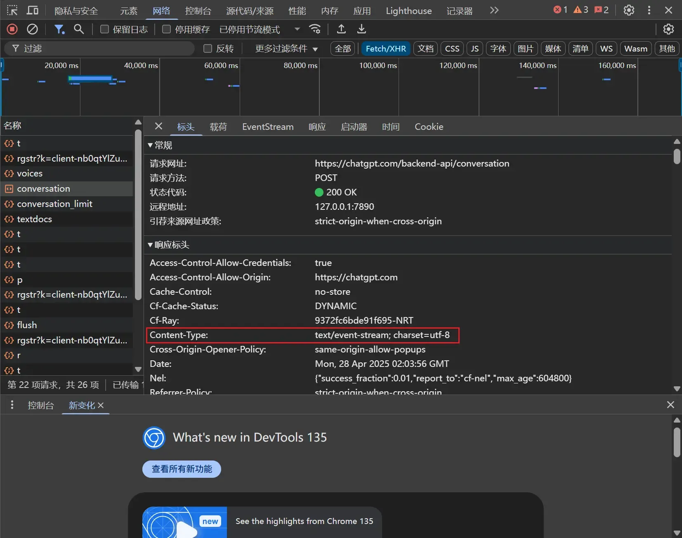The image size is (682, 538).
Task: Export HAR file with download icon
Action: pos(361,29)
